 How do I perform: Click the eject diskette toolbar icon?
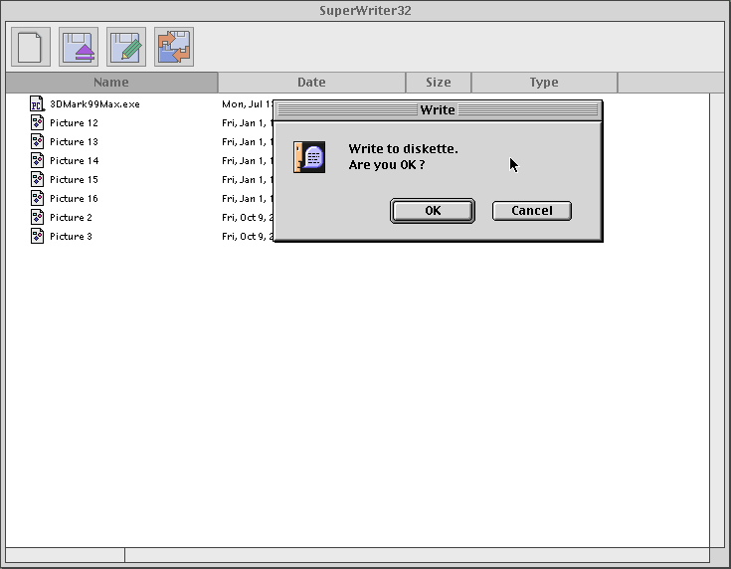click(x=79, y=47)
